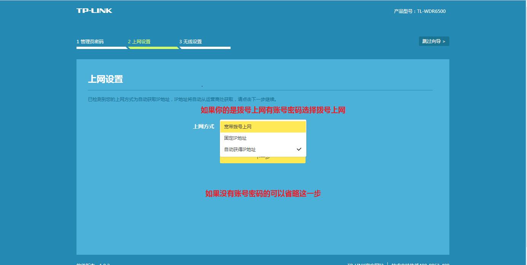Click the checkmark beside 自动获得IP地址

(299, 149)
